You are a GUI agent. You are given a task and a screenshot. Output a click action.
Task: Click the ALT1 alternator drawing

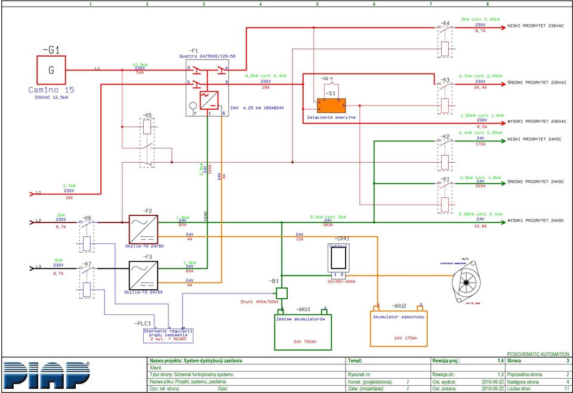click(x=466, y=281)
